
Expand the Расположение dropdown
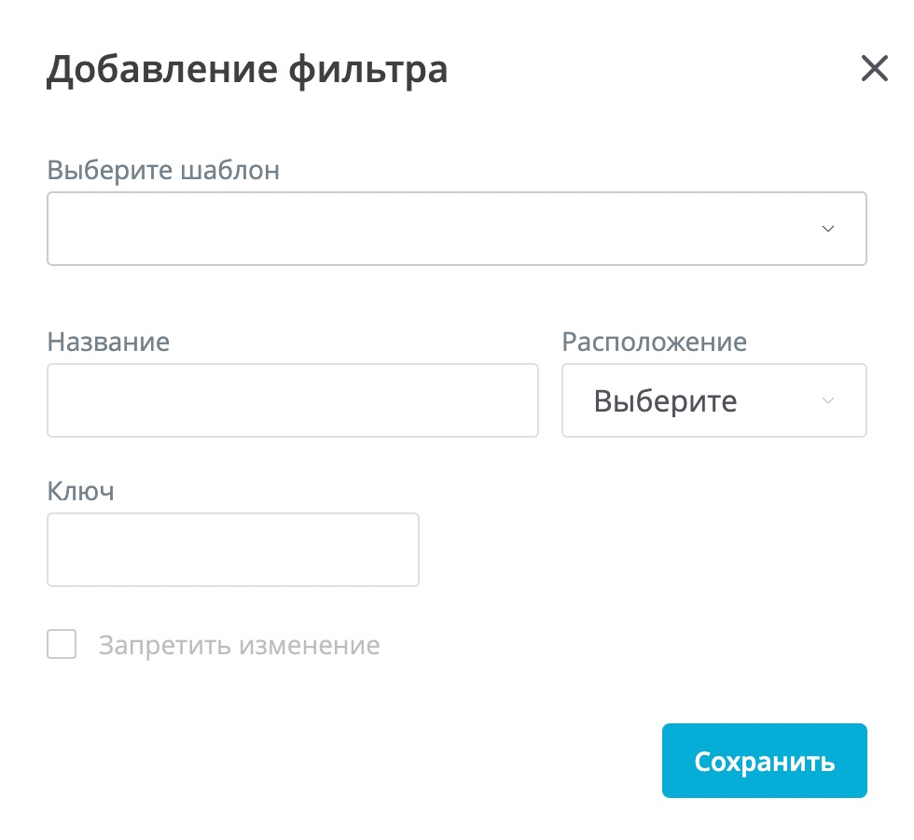click(713, 400)
